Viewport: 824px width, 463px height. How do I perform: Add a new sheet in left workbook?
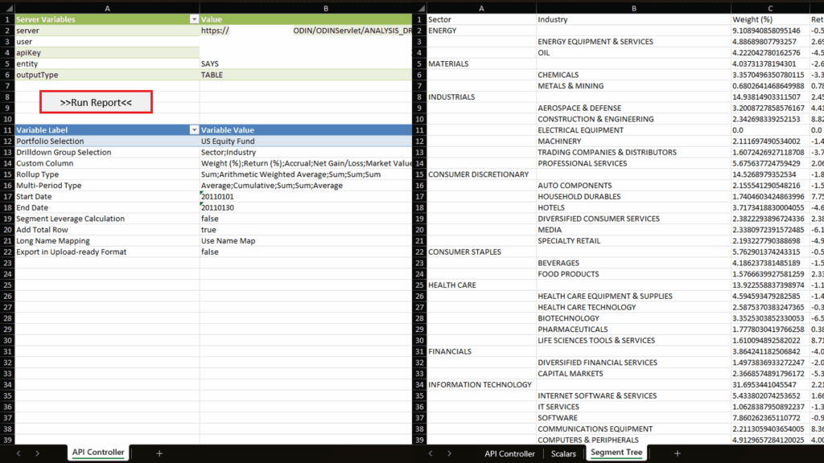tap(159, 453)
